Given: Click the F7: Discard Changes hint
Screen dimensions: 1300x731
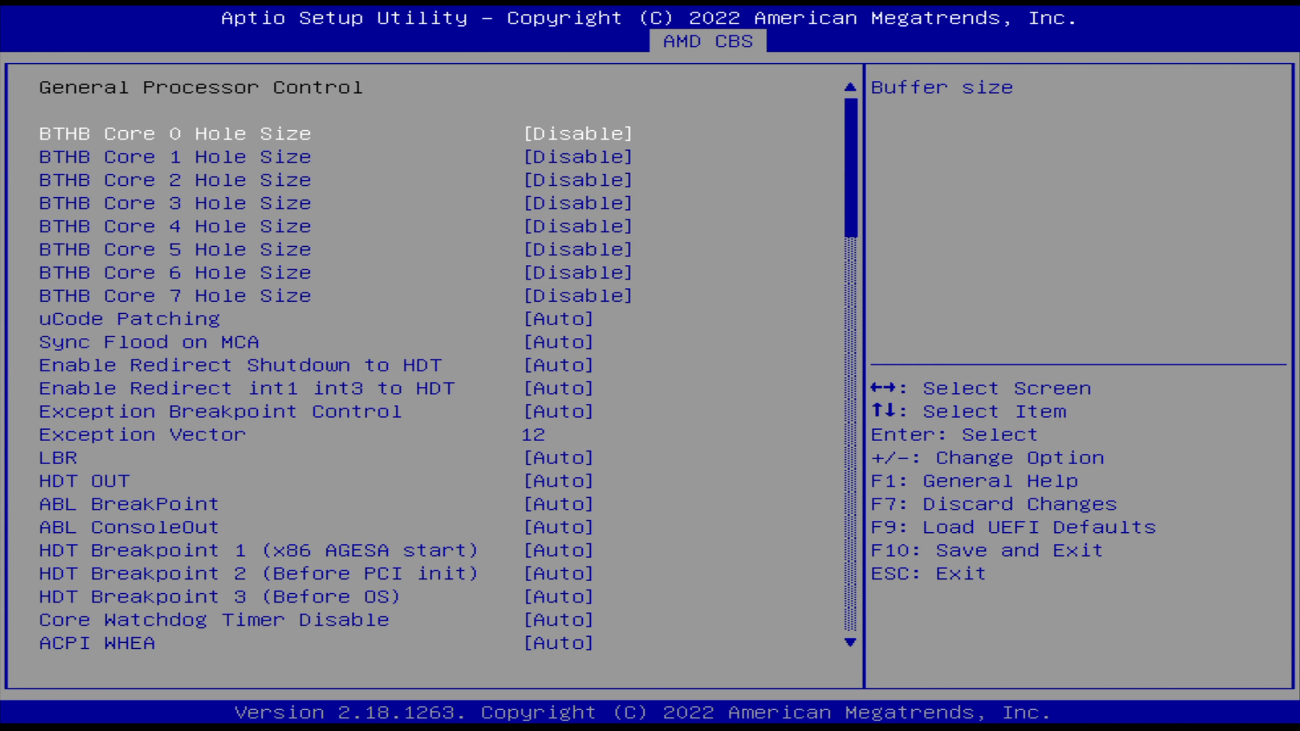Looking at the screenshot, I should coord(994,505).
